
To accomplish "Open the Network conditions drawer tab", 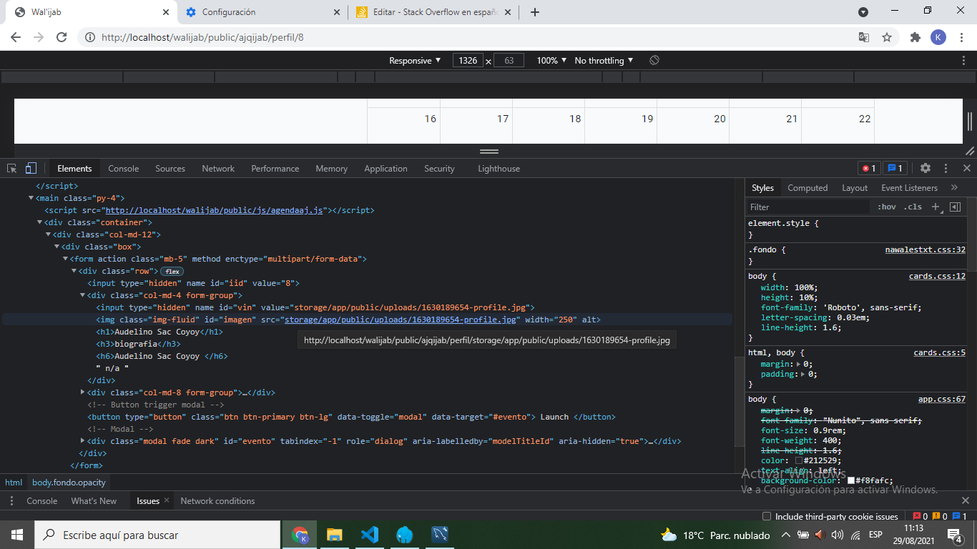I will 217,500.
